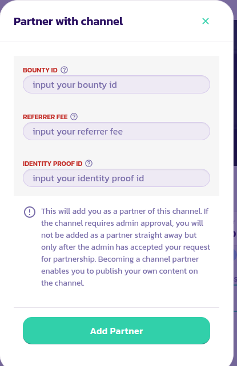Click the REFERRER FEE field label
Screen dimensions: 237x366
45,117
